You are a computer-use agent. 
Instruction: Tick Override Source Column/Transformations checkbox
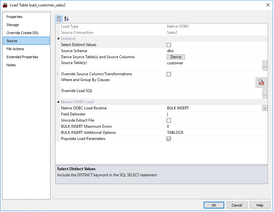pos(169,74)
